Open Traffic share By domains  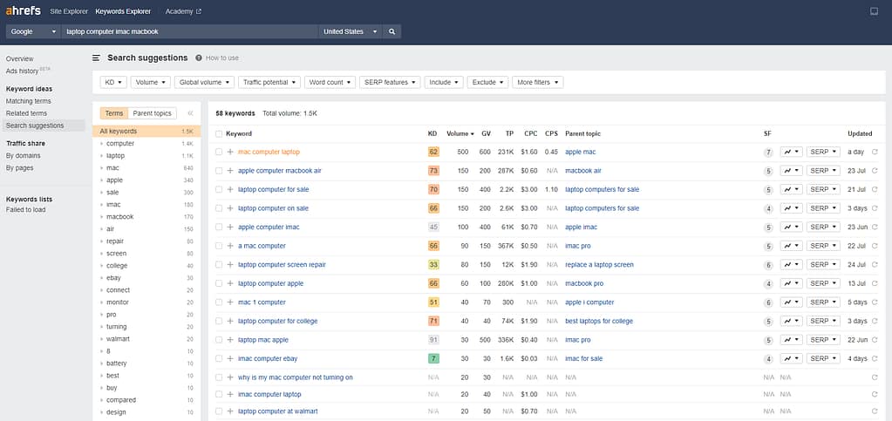(24, 156)
